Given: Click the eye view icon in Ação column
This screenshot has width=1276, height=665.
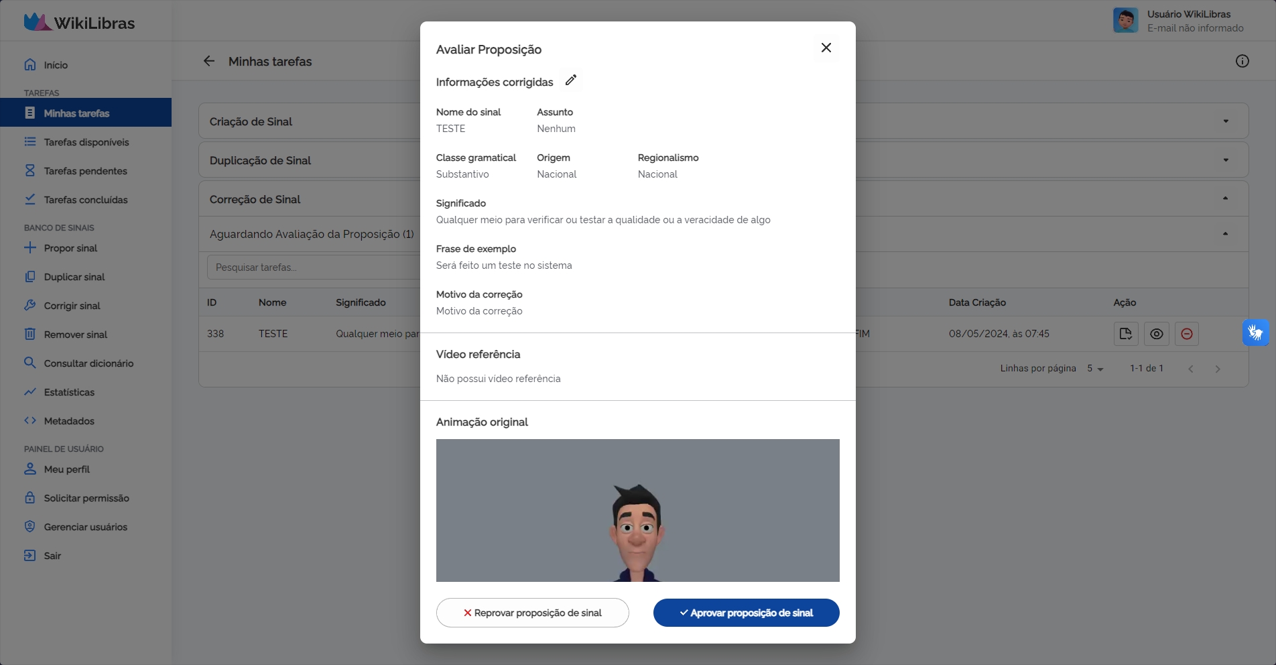Looking at the screenshot, I should click(1156, 334).
